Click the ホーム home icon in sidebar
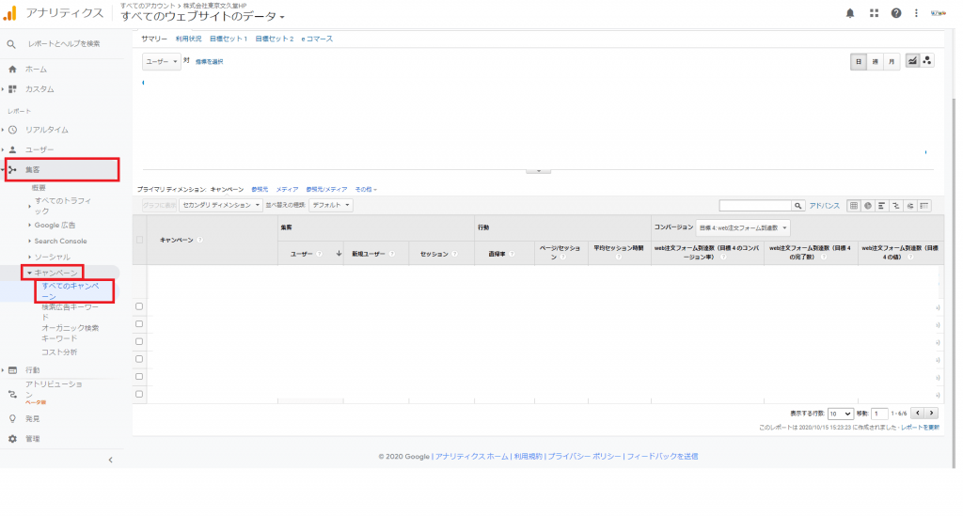The width and height of the screenshot is (963, 516). (x=12, y=70)
